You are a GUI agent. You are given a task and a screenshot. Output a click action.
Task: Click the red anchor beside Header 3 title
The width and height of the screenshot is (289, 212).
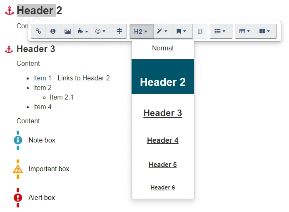[x=9, y=49]
